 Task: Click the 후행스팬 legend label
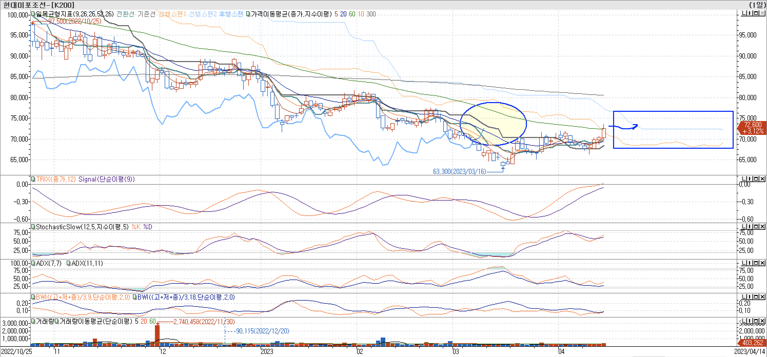[231, 14]
